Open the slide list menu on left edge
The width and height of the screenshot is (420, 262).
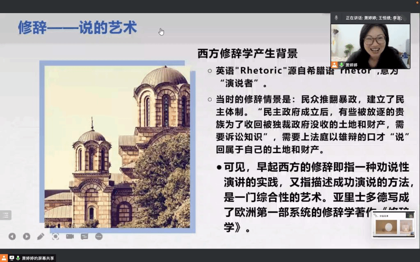(5, 215)
